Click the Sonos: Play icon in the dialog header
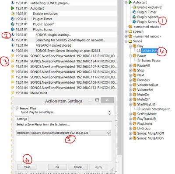Image resolution: width=175 pixels, height=174 pixels. pyautogui.click(x=17, y=108)
